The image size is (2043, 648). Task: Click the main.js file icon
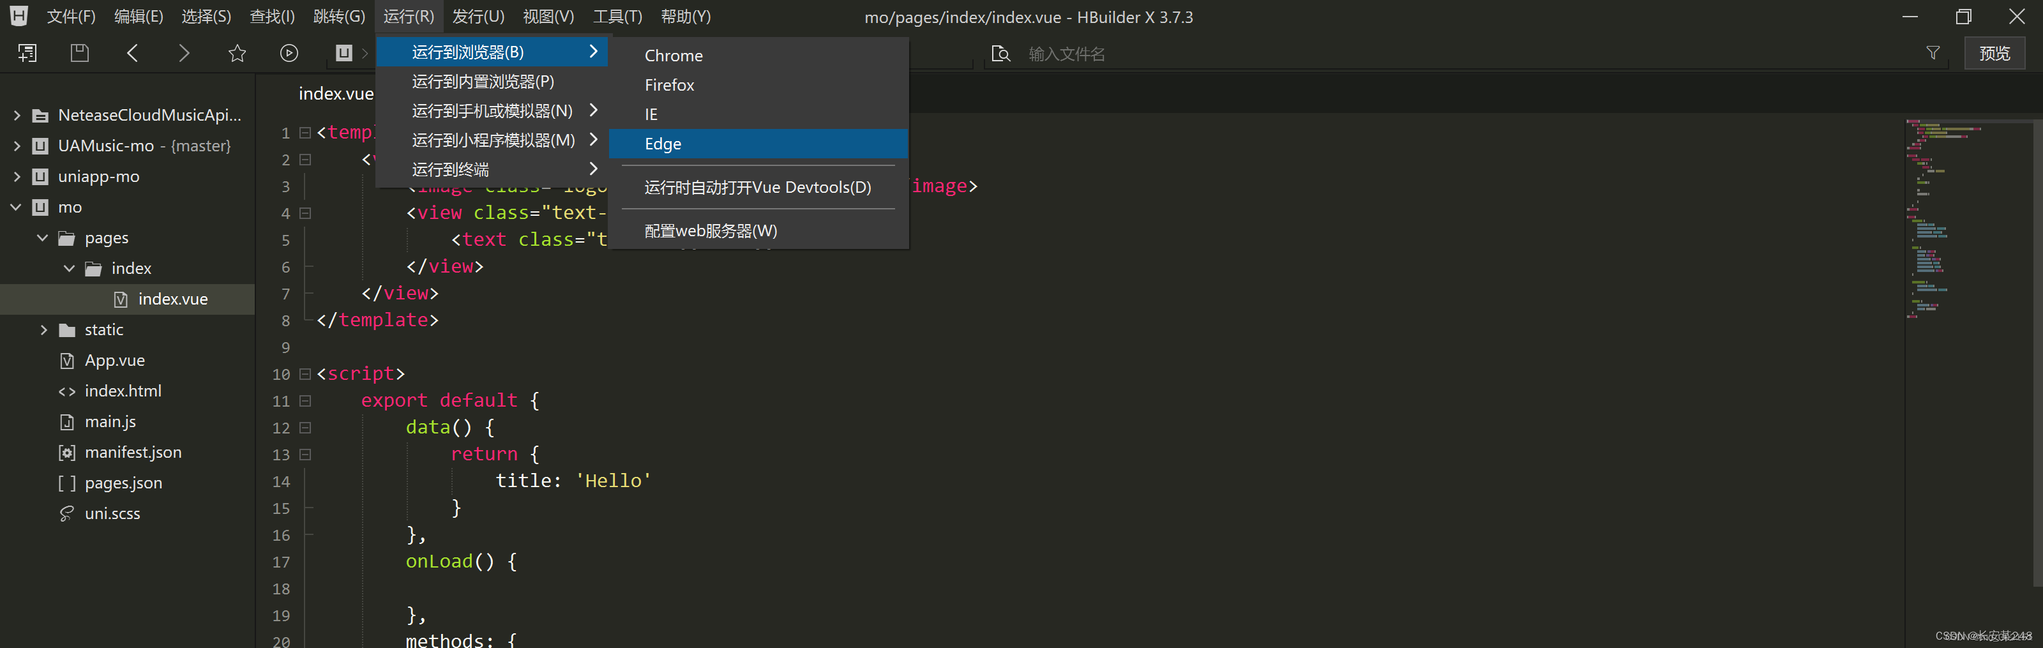[x=68, y=422]
